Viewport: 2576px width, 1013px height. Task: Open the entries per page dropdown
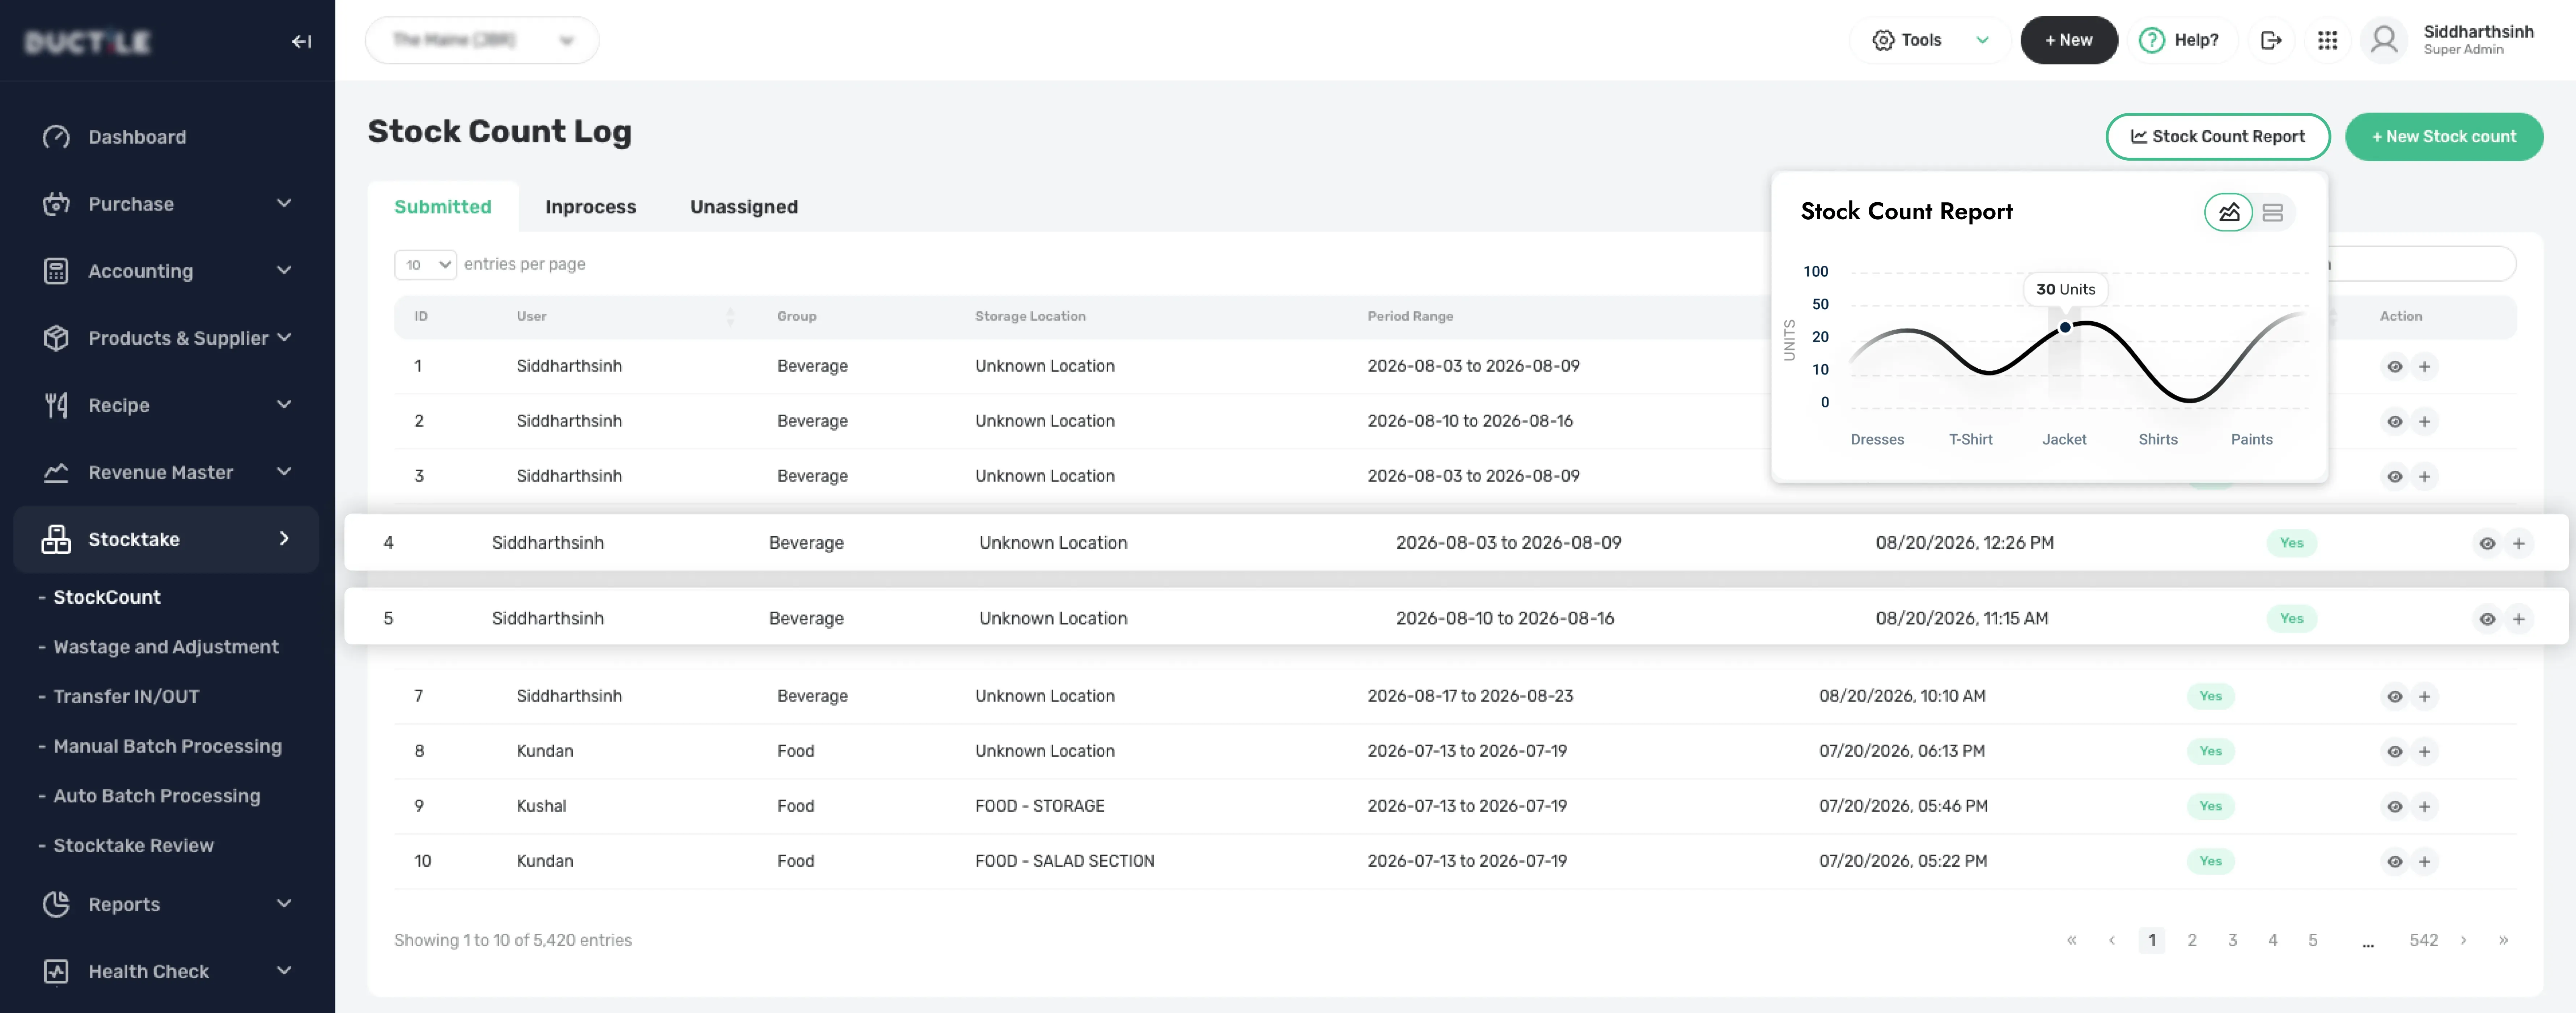425,264
